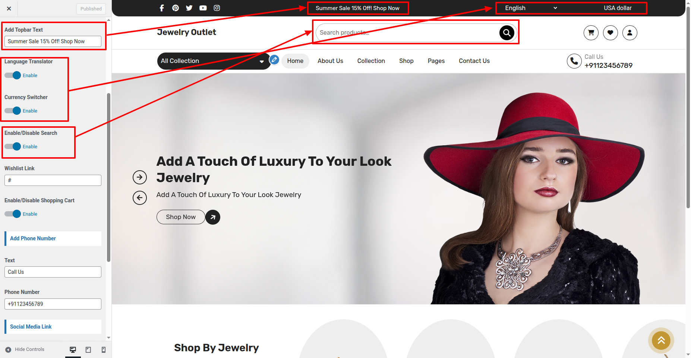The image size is (691, 358).
Task: Open the shopping cart icon
Action: (591, 33)
